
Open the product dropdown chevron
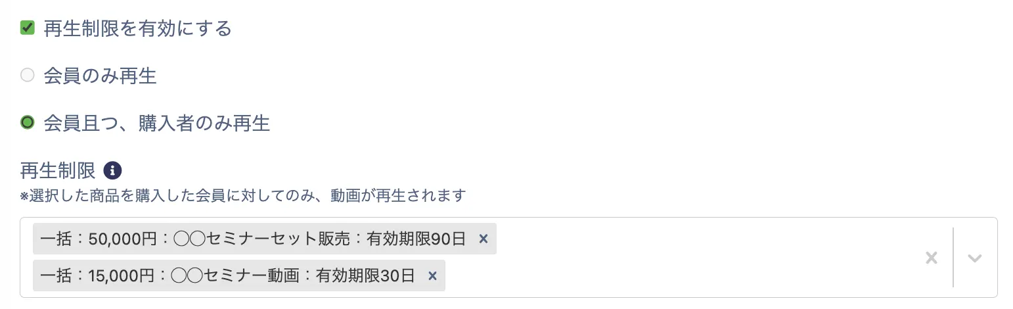pyautogui.click(x=975, y=258)
